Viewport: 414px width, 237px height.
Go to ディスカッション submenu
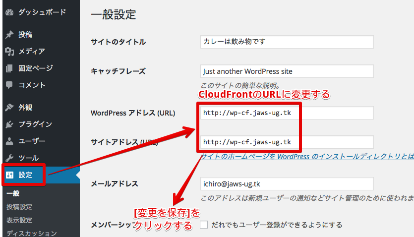[32, 233]
